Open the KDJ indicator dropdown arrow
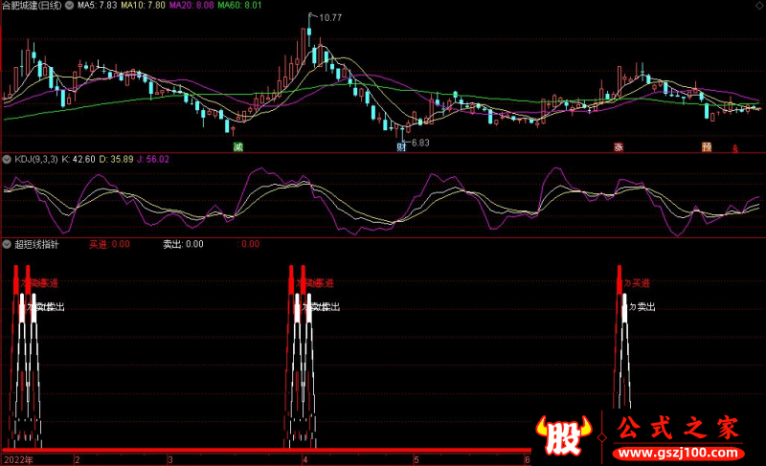The width and height of the screenshot is (766, 466). coord(7,159)
